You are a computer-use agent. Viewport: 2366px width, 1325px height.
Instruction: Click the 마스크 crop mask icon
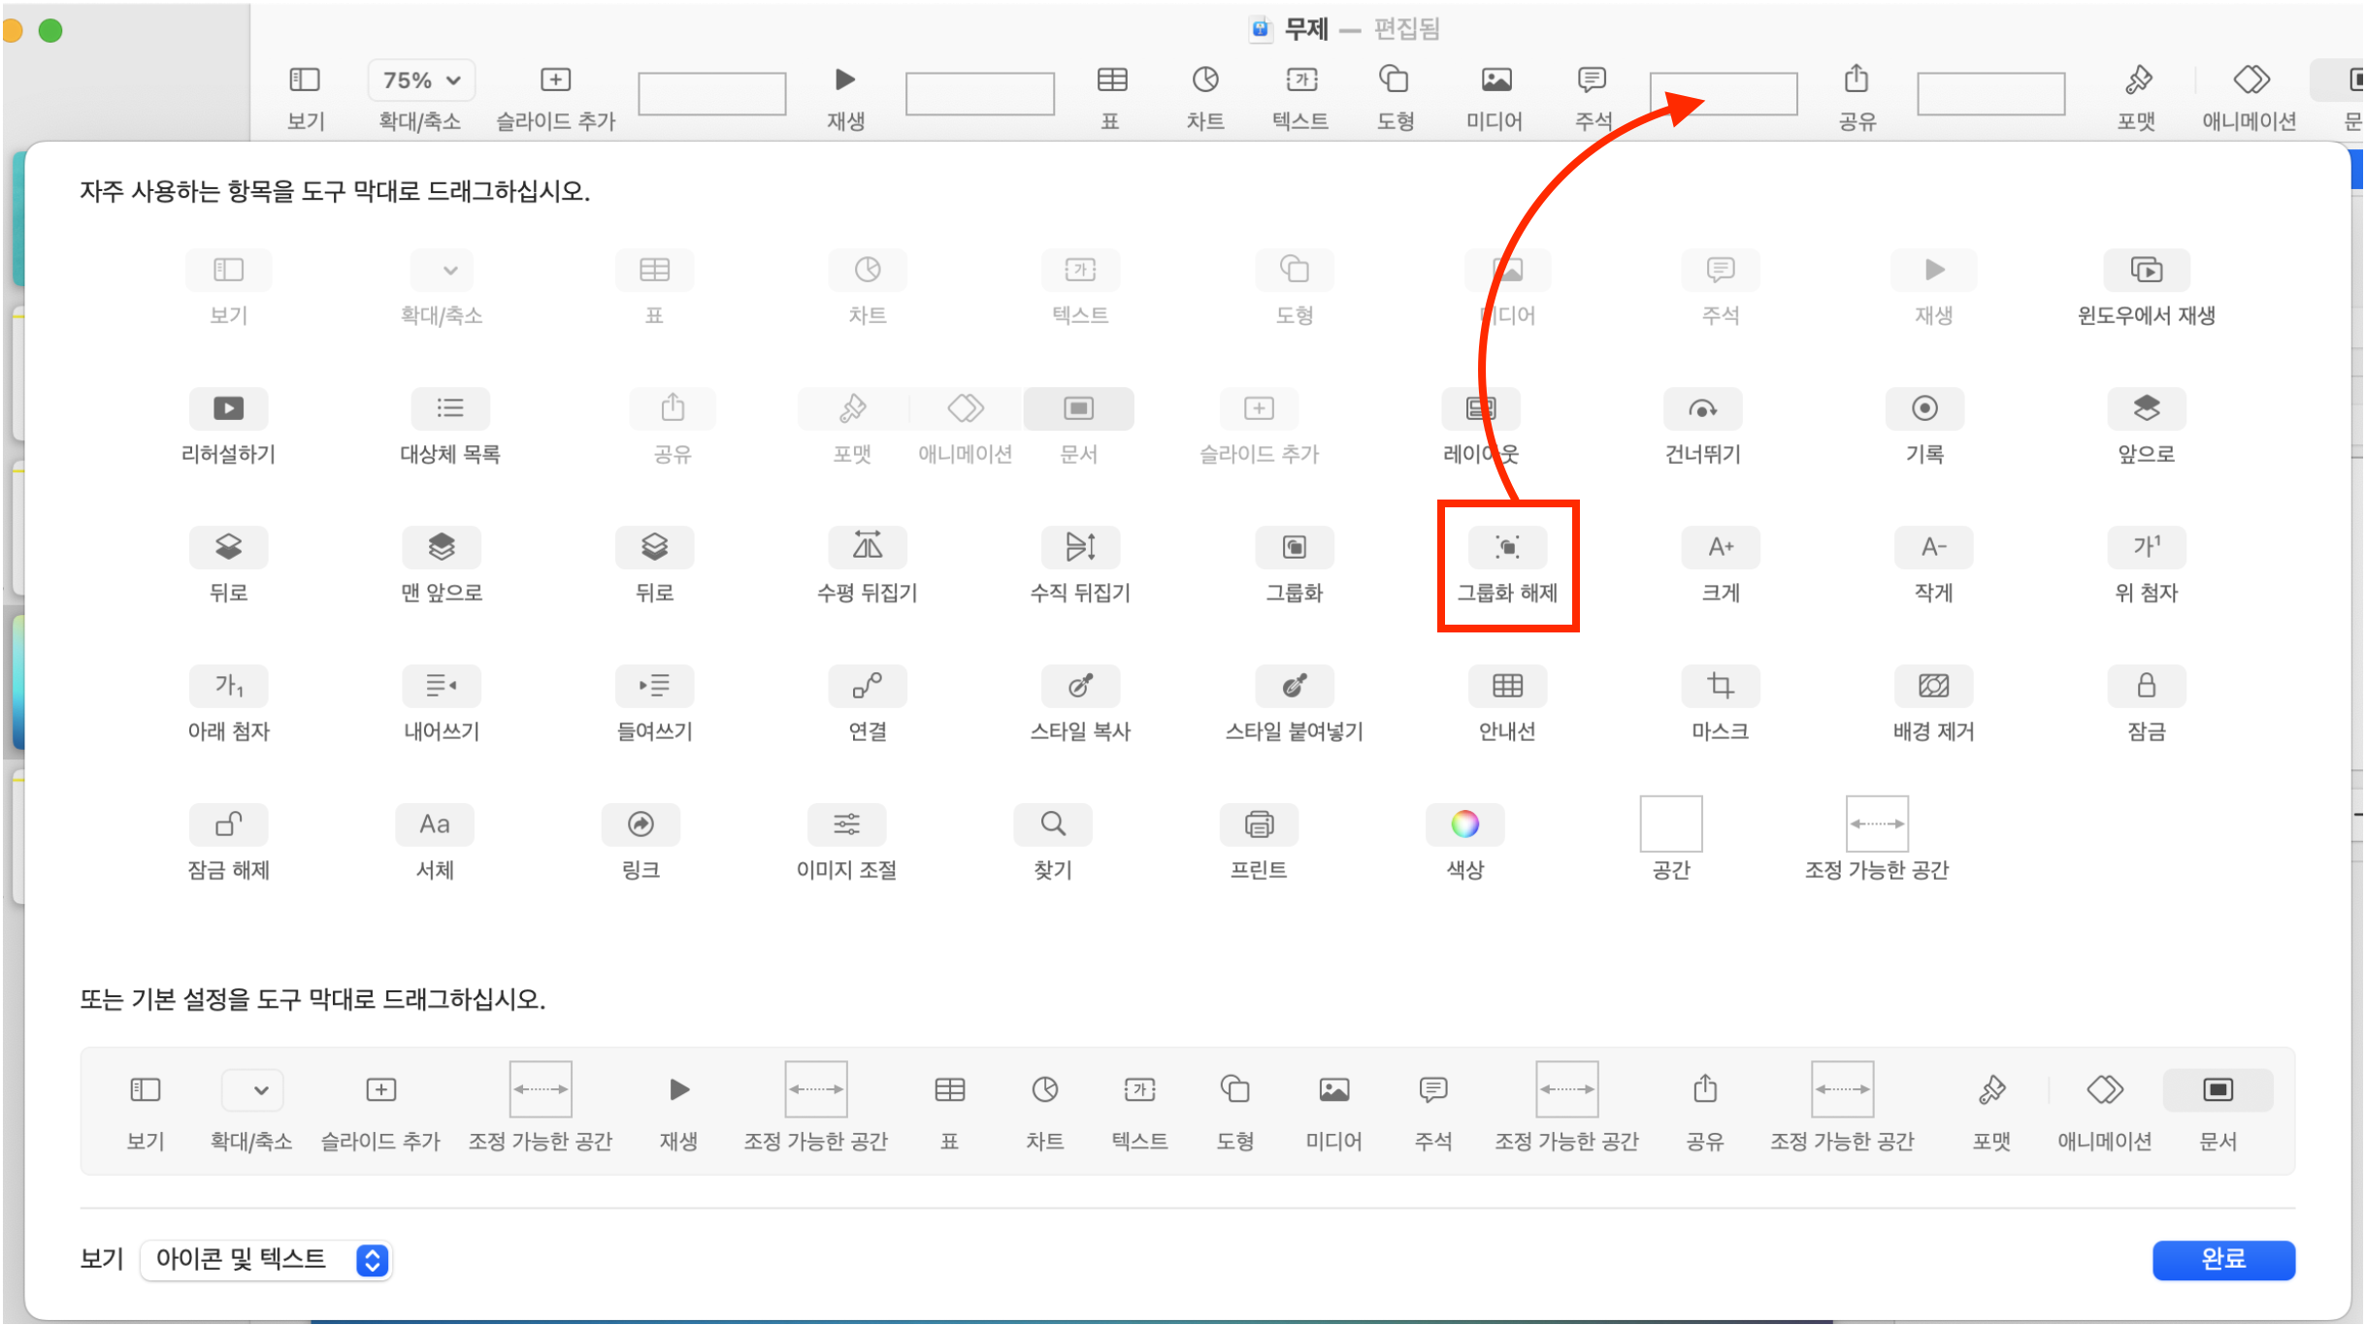(1720, 687)
